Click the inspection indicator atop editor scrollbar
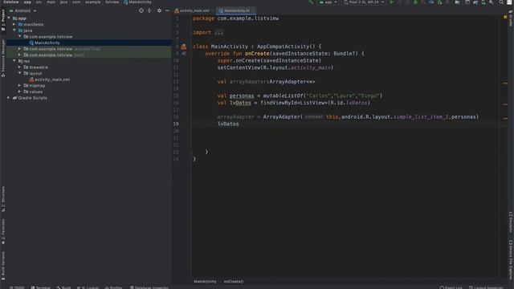This screenshot has width=514, height=289. [505, 16]
